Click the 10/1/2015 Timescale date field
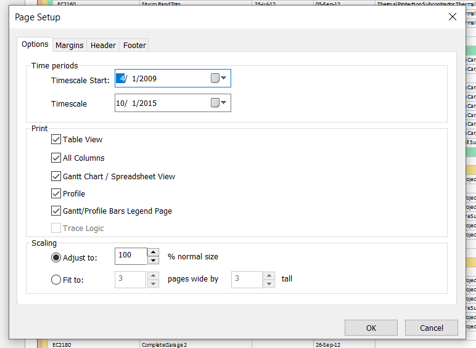 coord(173,103)
